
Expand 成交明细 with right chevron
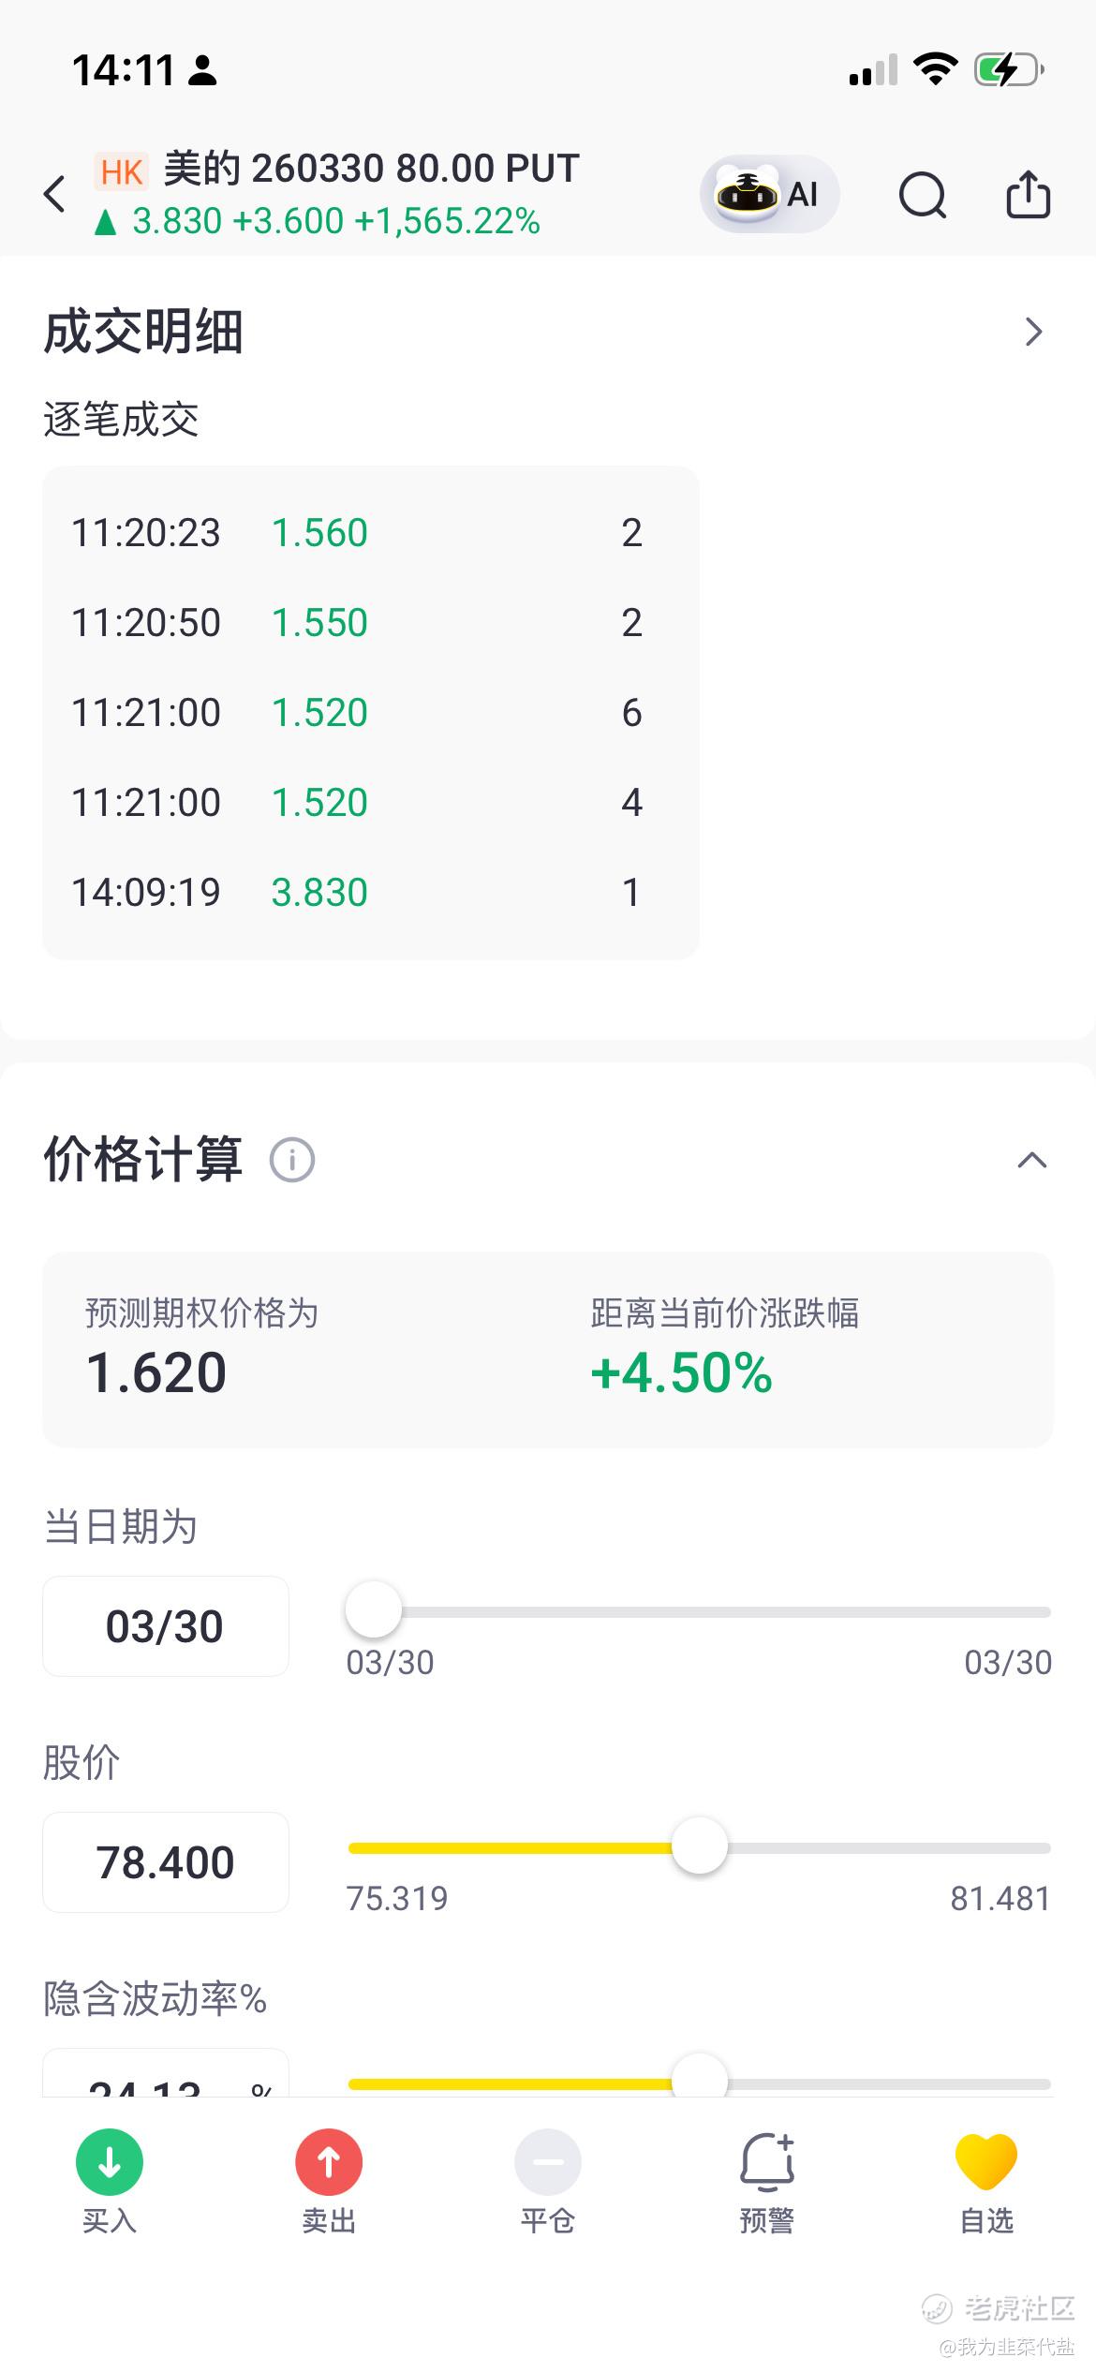1033,332
